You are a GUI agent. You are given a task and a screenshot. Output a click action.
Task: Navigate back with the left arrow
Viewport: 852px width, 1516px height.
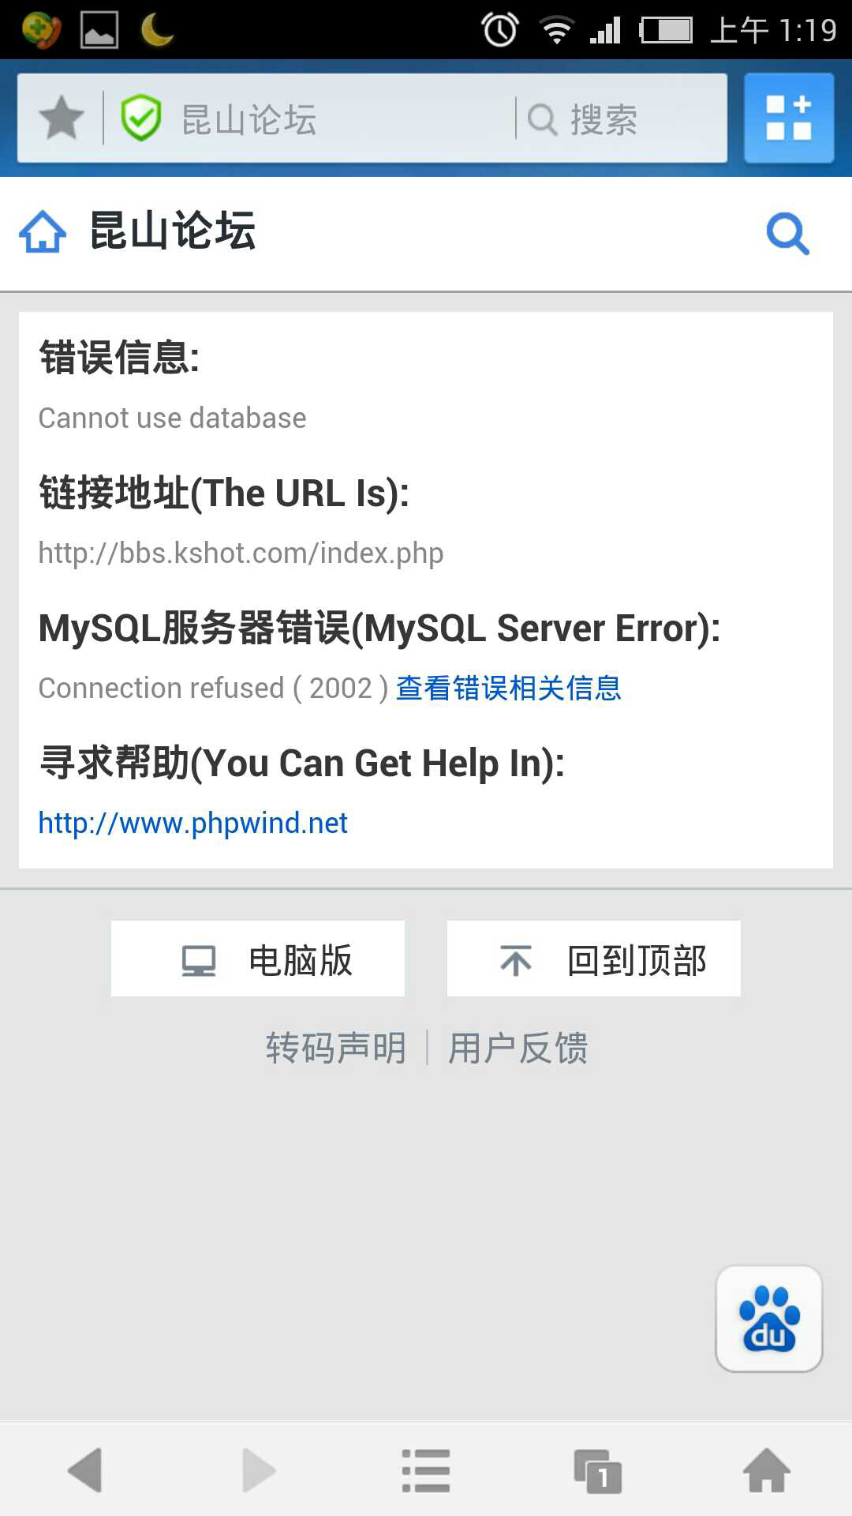point(85,1470)
